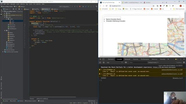This screenshot has width=186, height=104.
Task: Collapse the my-cycling-routes root folder
Action: pyautogui.click(x=3, y=11)
